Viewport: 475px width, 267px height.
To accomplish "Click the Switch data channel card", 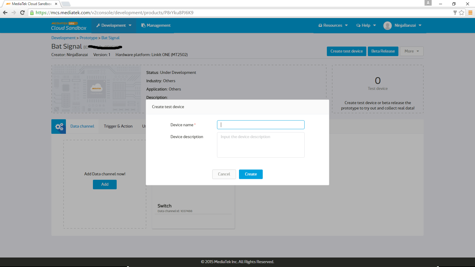I will [193, 207].
